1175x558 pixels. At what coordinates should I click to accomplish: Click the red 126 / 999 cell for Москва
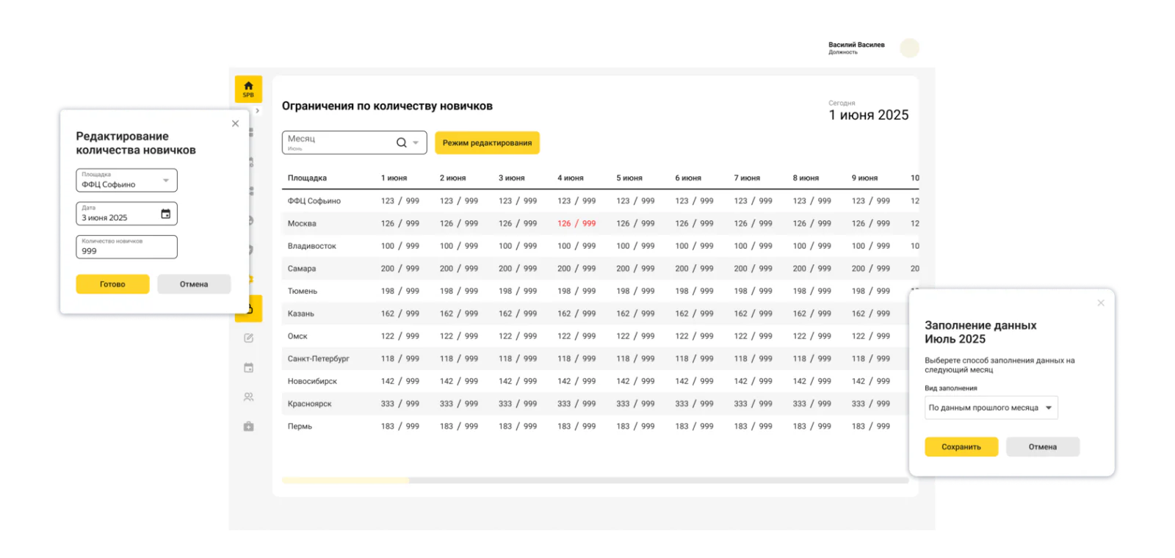tap(576, 223)
